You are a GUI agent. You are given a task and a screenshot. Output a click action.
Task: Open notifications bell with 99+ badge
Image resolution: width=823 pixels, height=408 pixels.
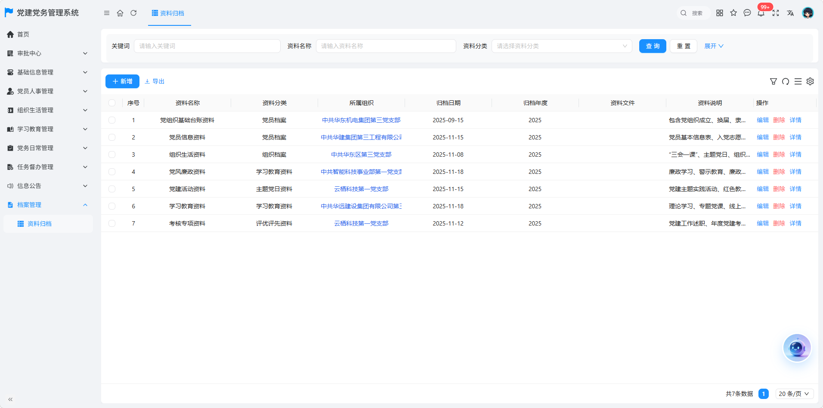point(761,13)
